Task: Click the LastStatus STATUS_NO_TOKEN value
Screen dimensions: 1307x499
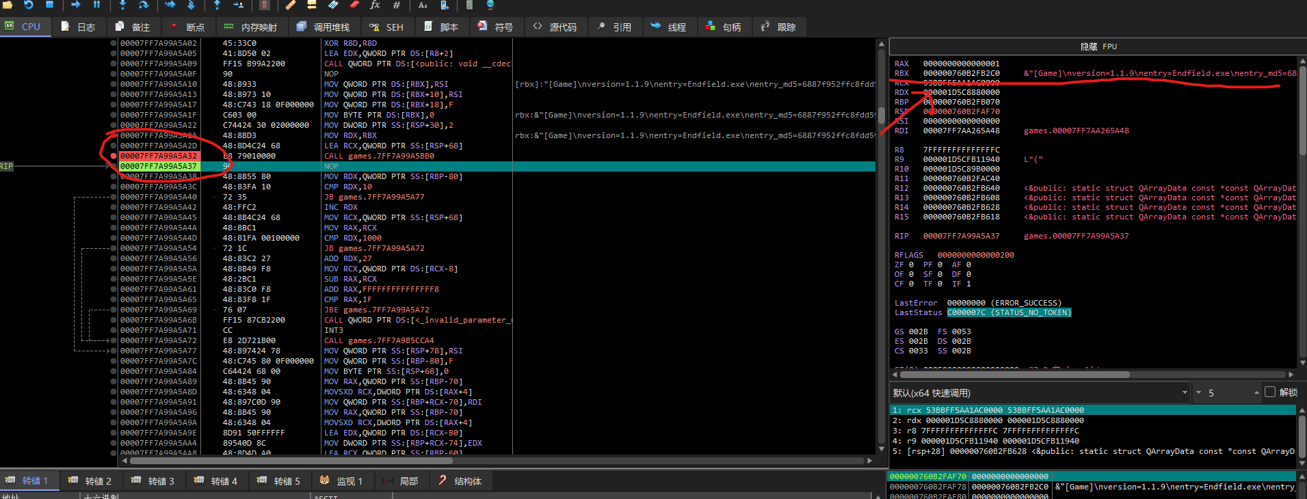Action: point(1009,312)
